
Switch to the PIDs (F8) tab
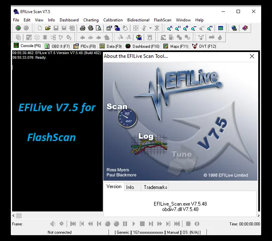tap(85, 46)
